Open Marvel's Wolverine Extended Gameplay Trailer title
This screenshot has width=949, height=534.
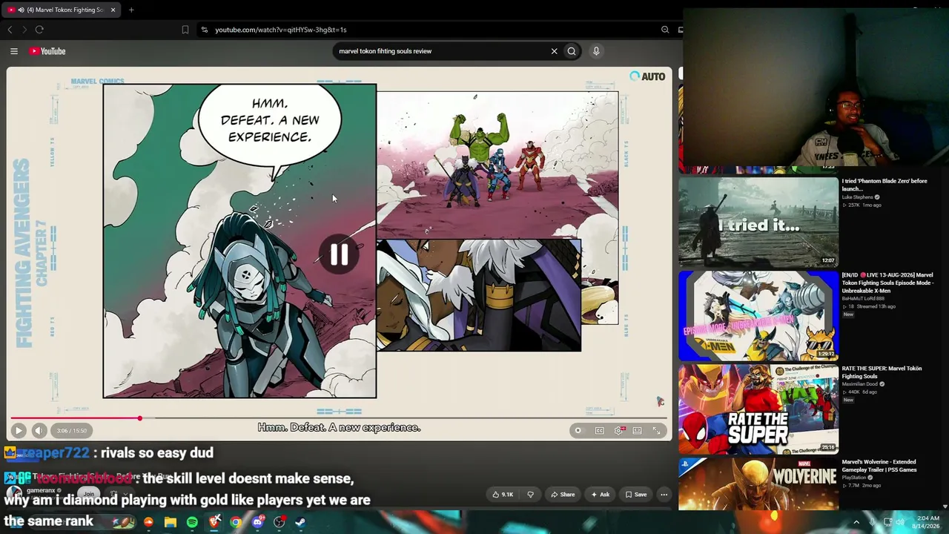(879, 466)
